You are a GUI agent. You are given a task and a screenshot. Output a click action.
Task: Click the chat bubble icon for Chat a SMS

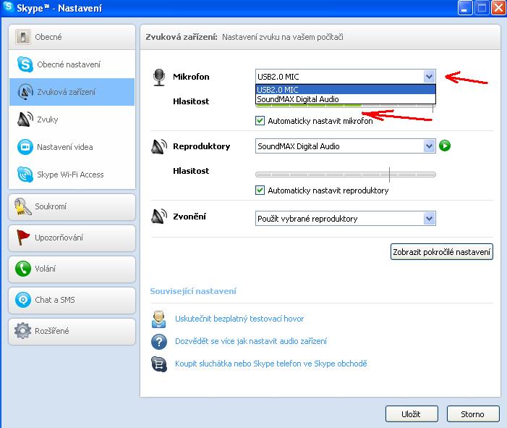click(x=23, y=300)
